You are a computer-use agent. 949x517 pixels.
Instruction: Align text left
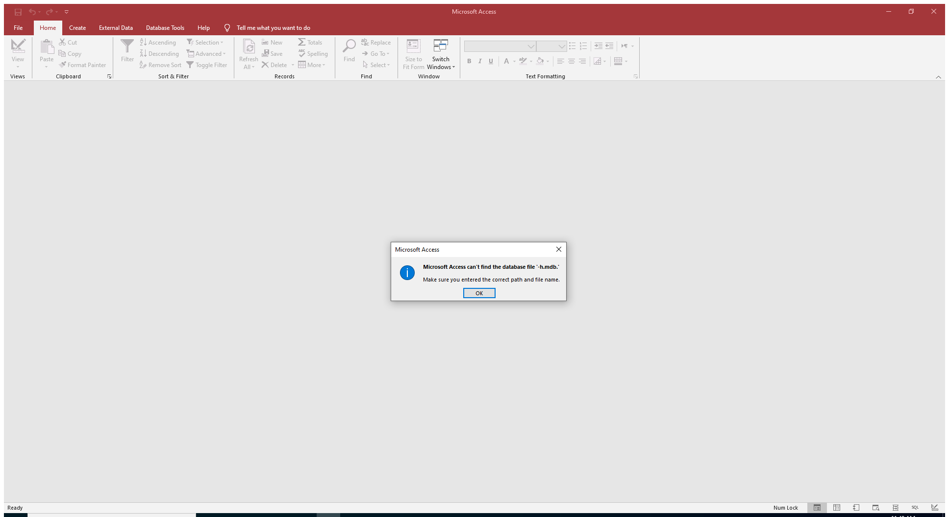pos(560,61)
